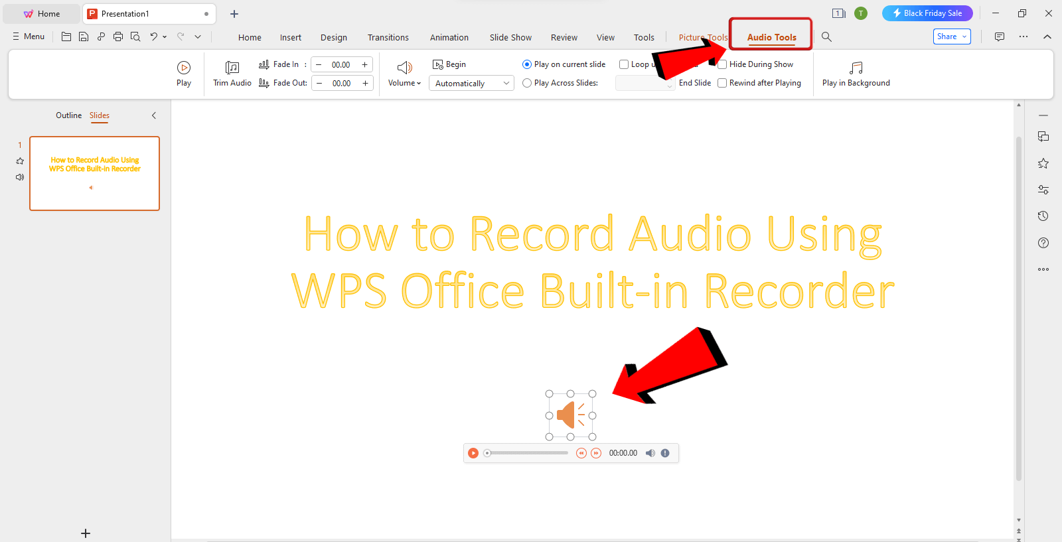Go to the WPS Home tab
1062x542 pixels.
click(42, 13)
